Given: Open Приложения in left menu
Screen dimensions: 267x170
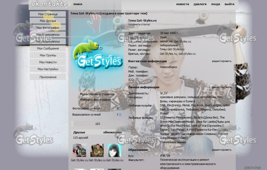Looking at the screenshot, I should point(48,77).
